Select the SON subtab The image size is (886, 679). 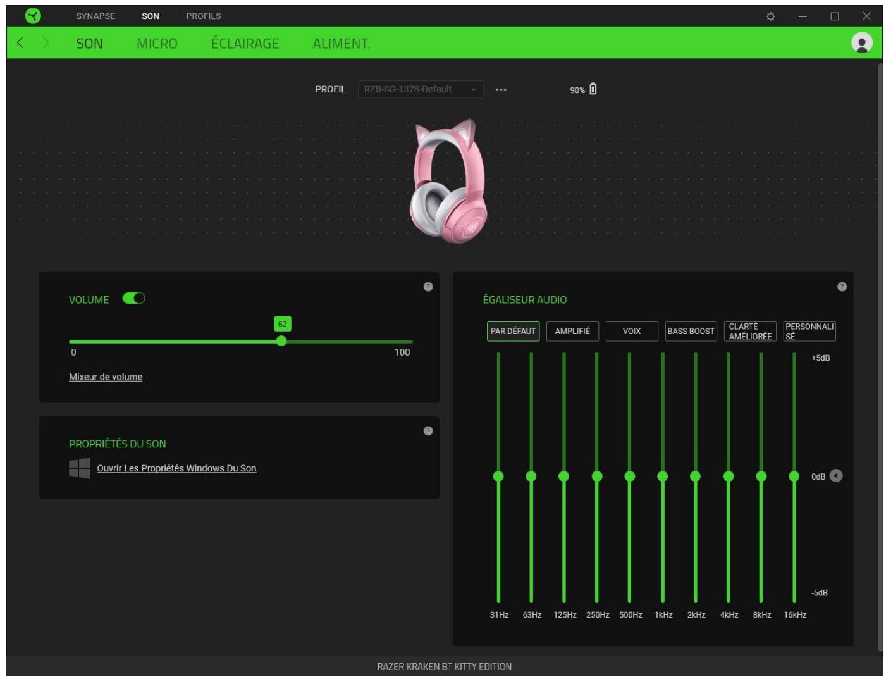pos(89,43)
